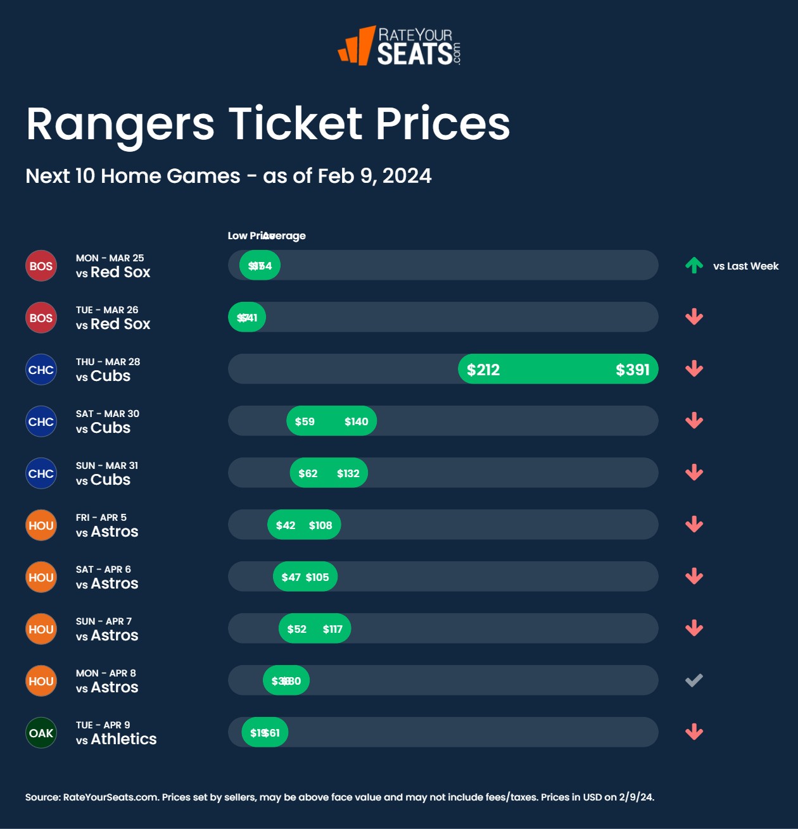
Task: Click HOU badge for Sun Apr 7 game
Action: [x=41, y=629]
